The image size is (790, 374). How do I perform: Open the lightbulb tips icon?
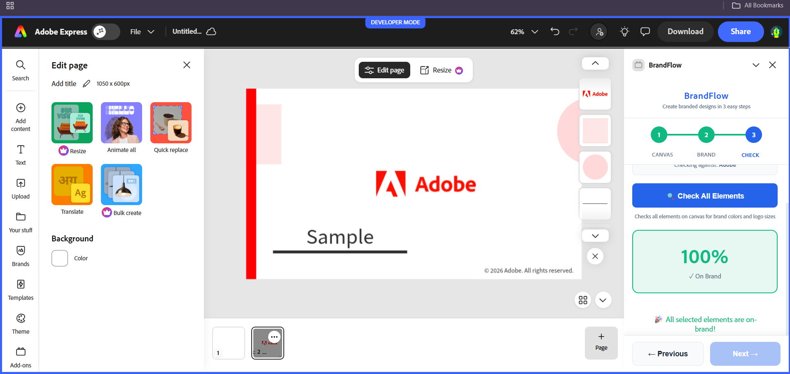(x=624, y=32)
